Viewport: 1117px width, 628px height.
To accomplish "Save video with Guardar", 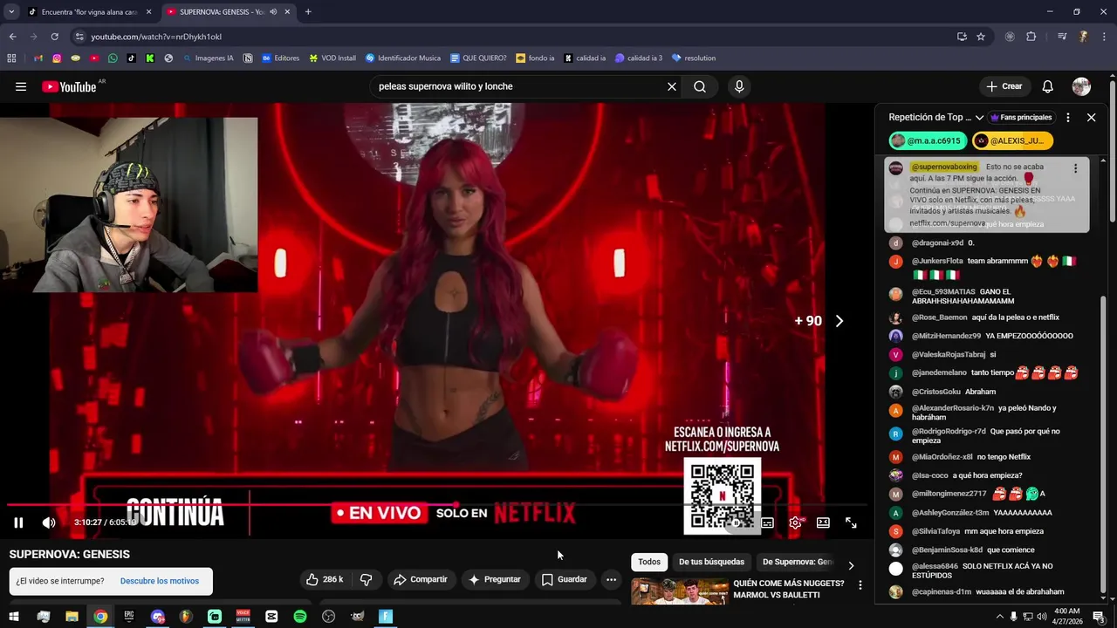I will 564,579.
